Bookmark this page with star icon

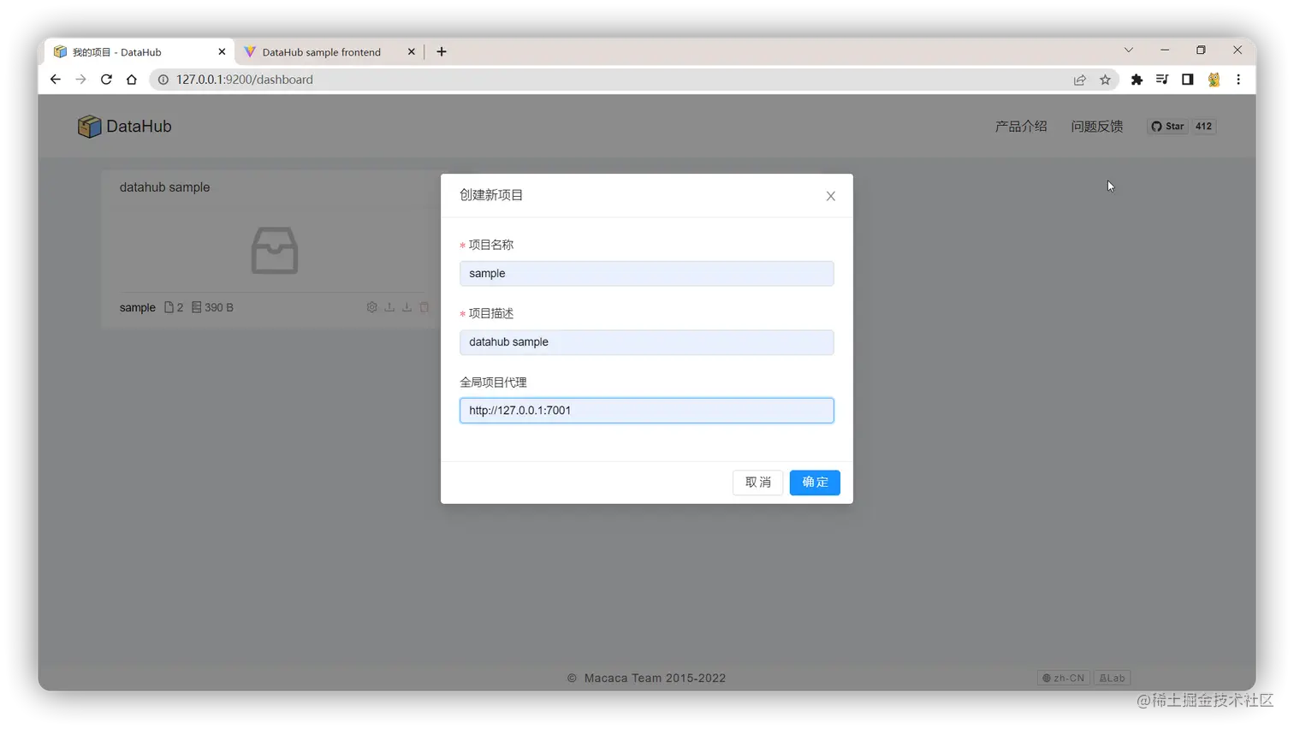tap(1105, 80)
